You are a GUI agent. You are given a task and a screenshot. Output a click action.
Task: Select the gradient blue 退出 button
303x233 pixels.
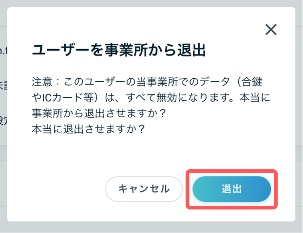point(232,189)
